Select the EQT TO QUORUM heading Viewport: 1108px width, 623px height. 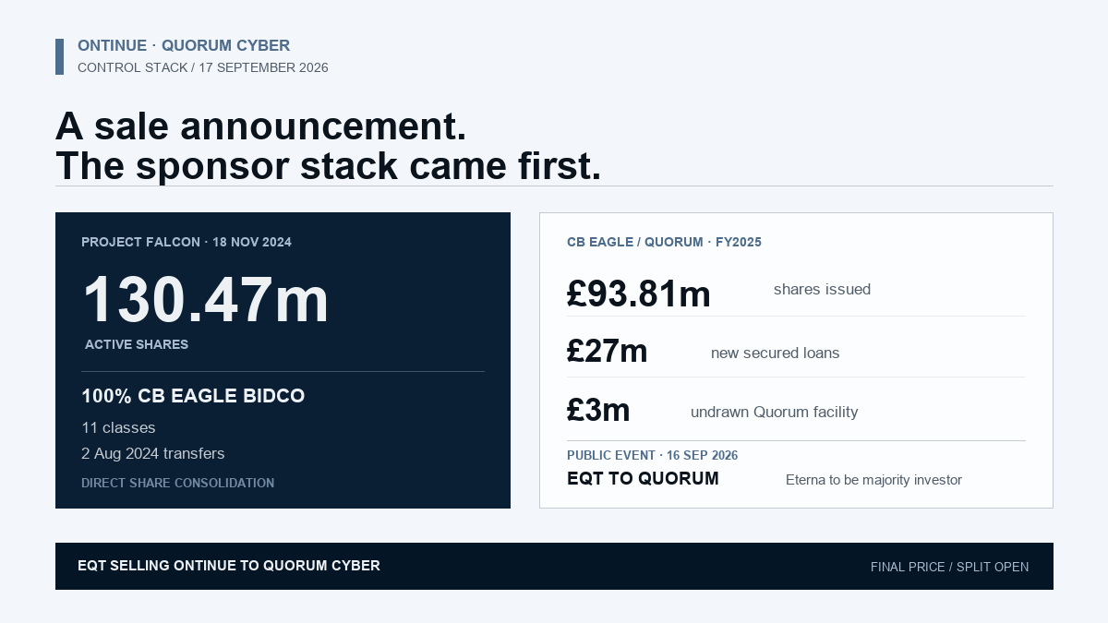643,478
